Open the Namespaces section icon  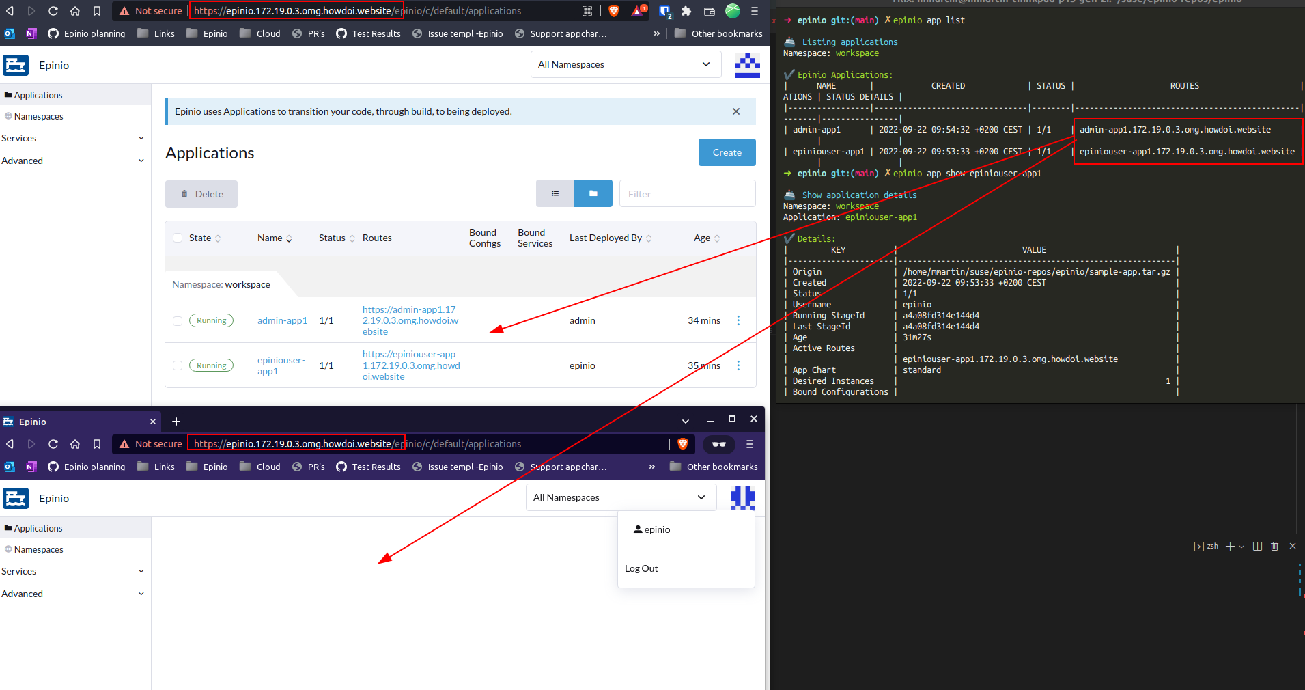click(x=8, y=116)
